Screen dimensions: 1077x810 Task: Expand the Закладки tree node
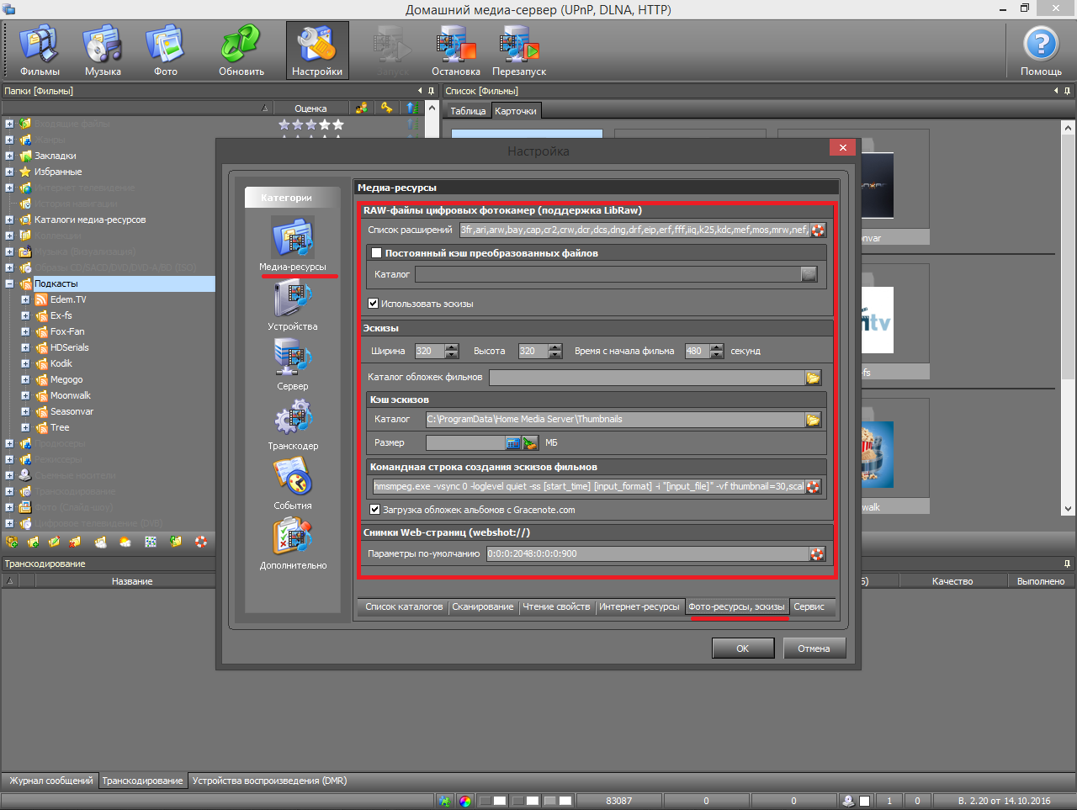(x=9, y=156)
